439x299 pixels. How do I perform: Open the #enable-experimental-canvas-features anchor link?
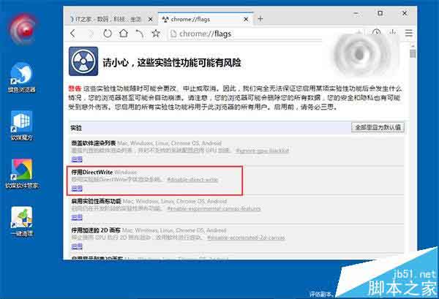tap(214, 208)
